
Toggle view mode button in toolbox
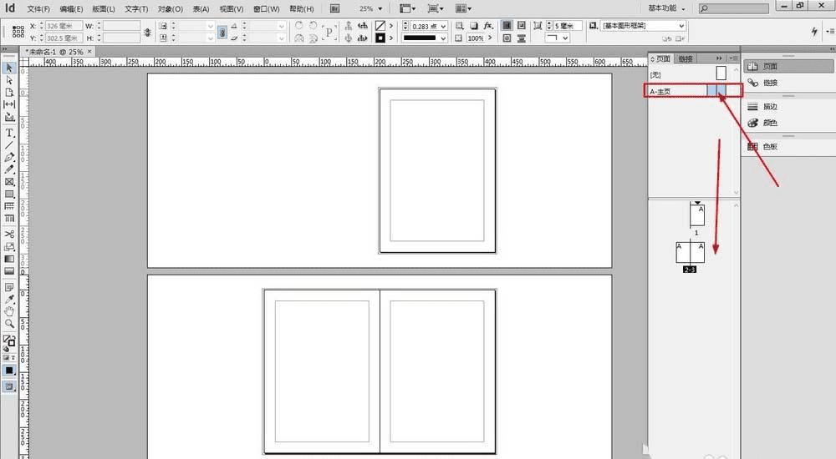click(9, 386)
